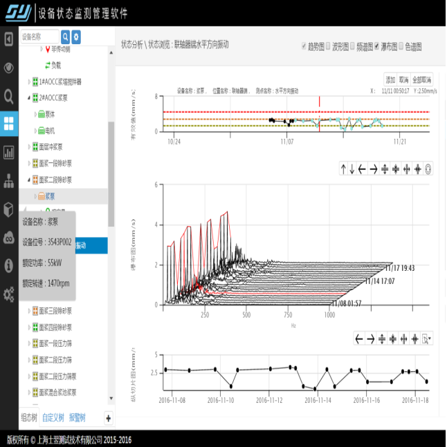The image size is (447, 447).
Task: Expand the 1#AOCC浆塔搅拌器 tree node
Action: click(x=28, y=82)
